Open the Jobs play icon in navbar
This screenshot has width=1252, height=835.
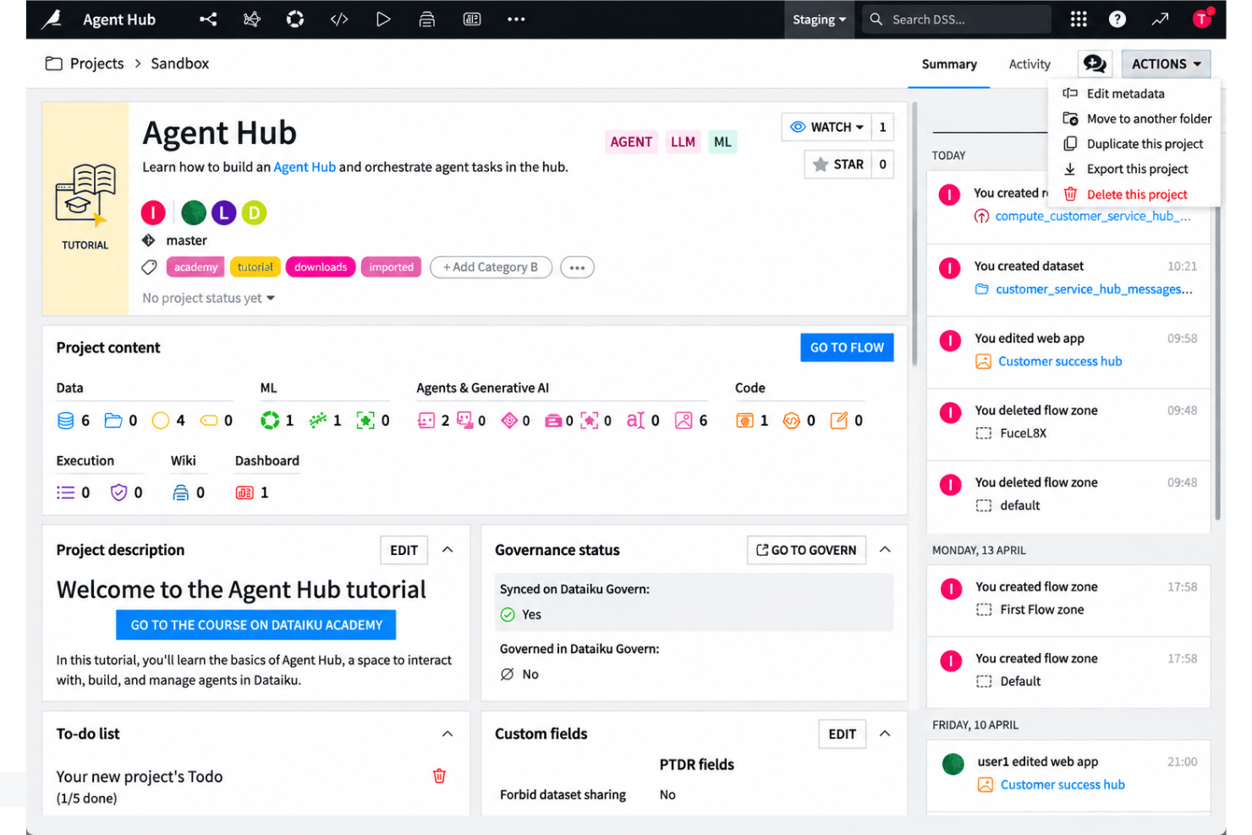383,19
